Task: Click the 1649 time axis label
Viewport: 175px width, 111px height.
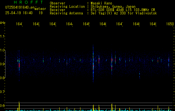Action: pos(153,24)
